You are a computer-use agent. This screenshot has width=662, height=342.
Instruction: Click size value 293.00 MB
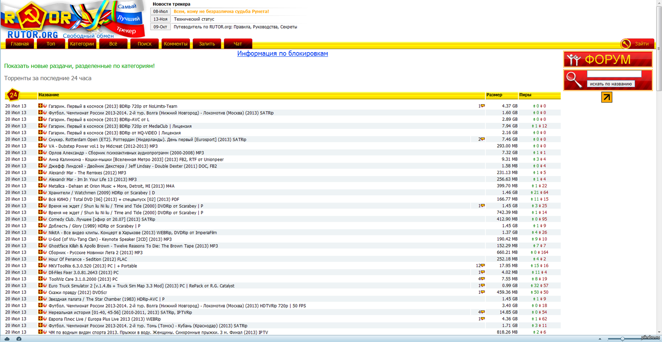tap(507, 146)
